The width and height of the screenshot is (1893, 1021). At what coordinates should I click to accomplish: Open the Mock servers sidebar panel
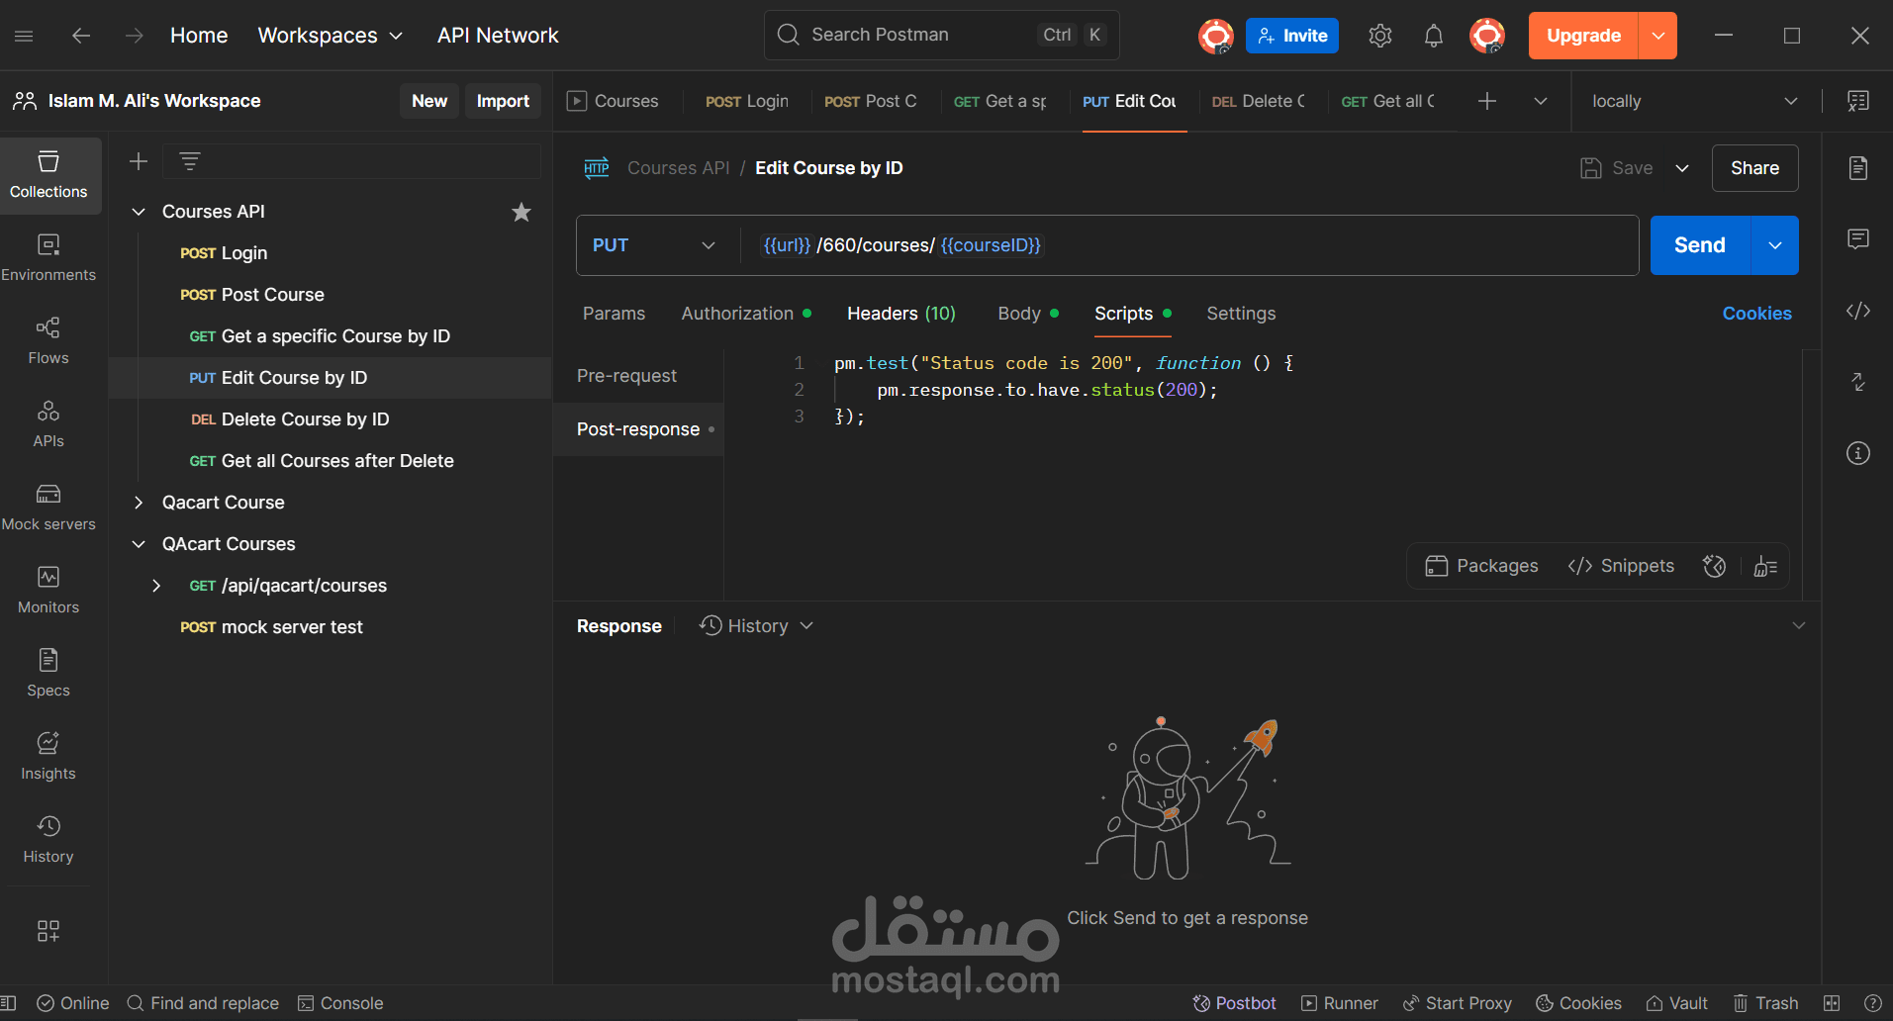click(48, 508)
